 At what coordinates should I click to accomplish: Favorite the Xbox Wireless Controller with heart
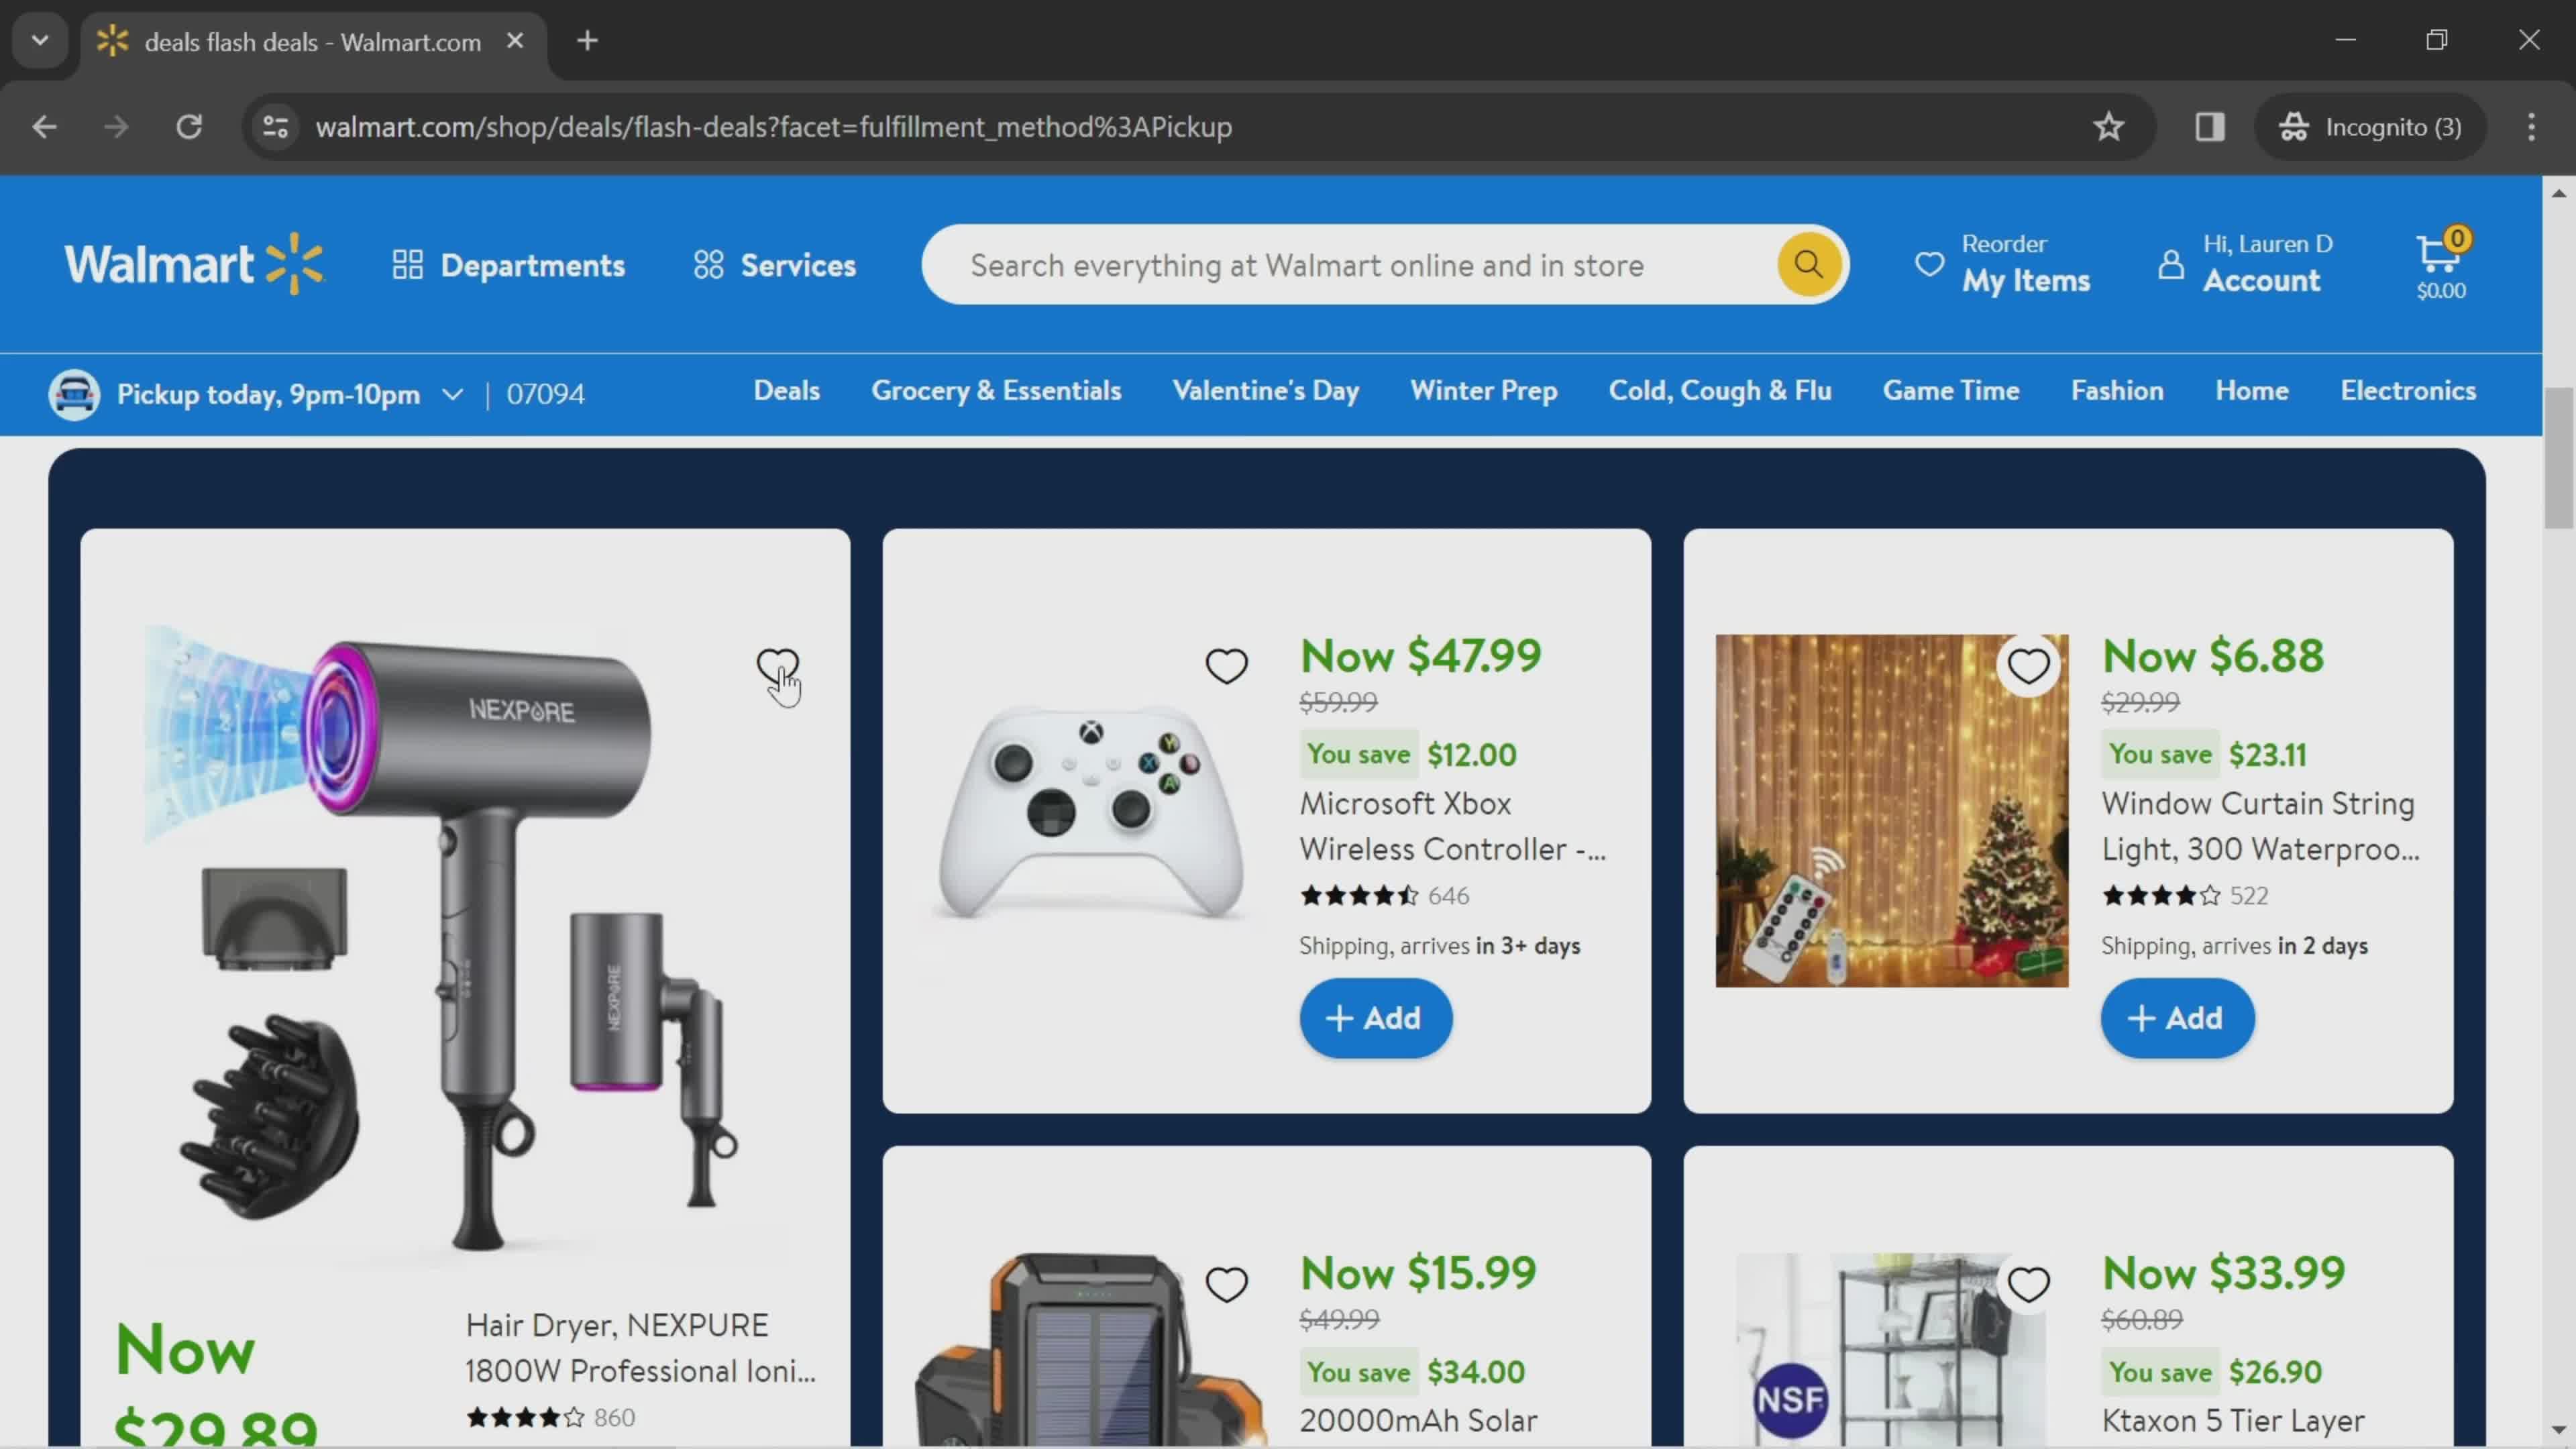(x=1226, y=665)
